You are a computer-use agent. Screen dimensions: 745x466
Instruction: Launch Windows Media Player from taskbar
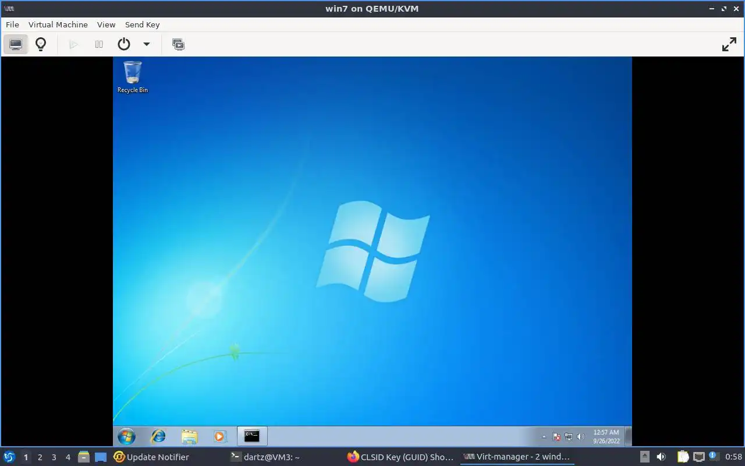tap(219, 436)
